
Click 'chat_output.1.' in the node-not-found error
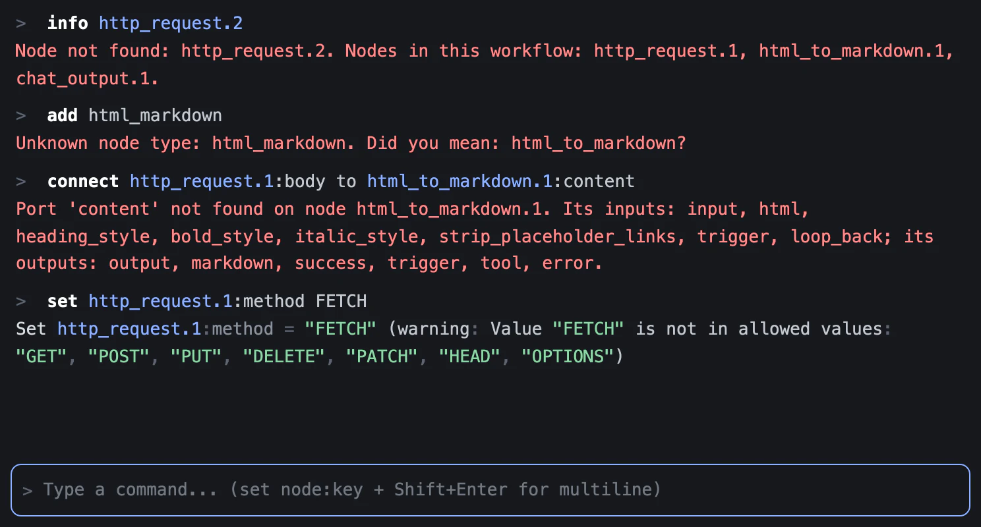point(88,79)
